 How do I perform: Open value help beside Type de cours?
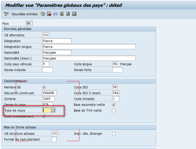tap(53, 110)
